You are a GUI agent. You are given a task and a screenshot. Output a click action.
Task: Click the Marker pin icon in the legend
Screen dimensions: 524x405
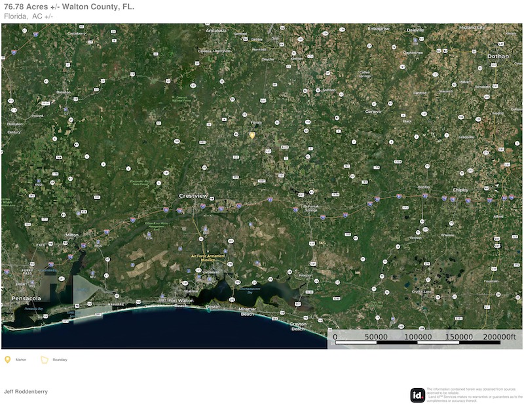coord(8,360)
